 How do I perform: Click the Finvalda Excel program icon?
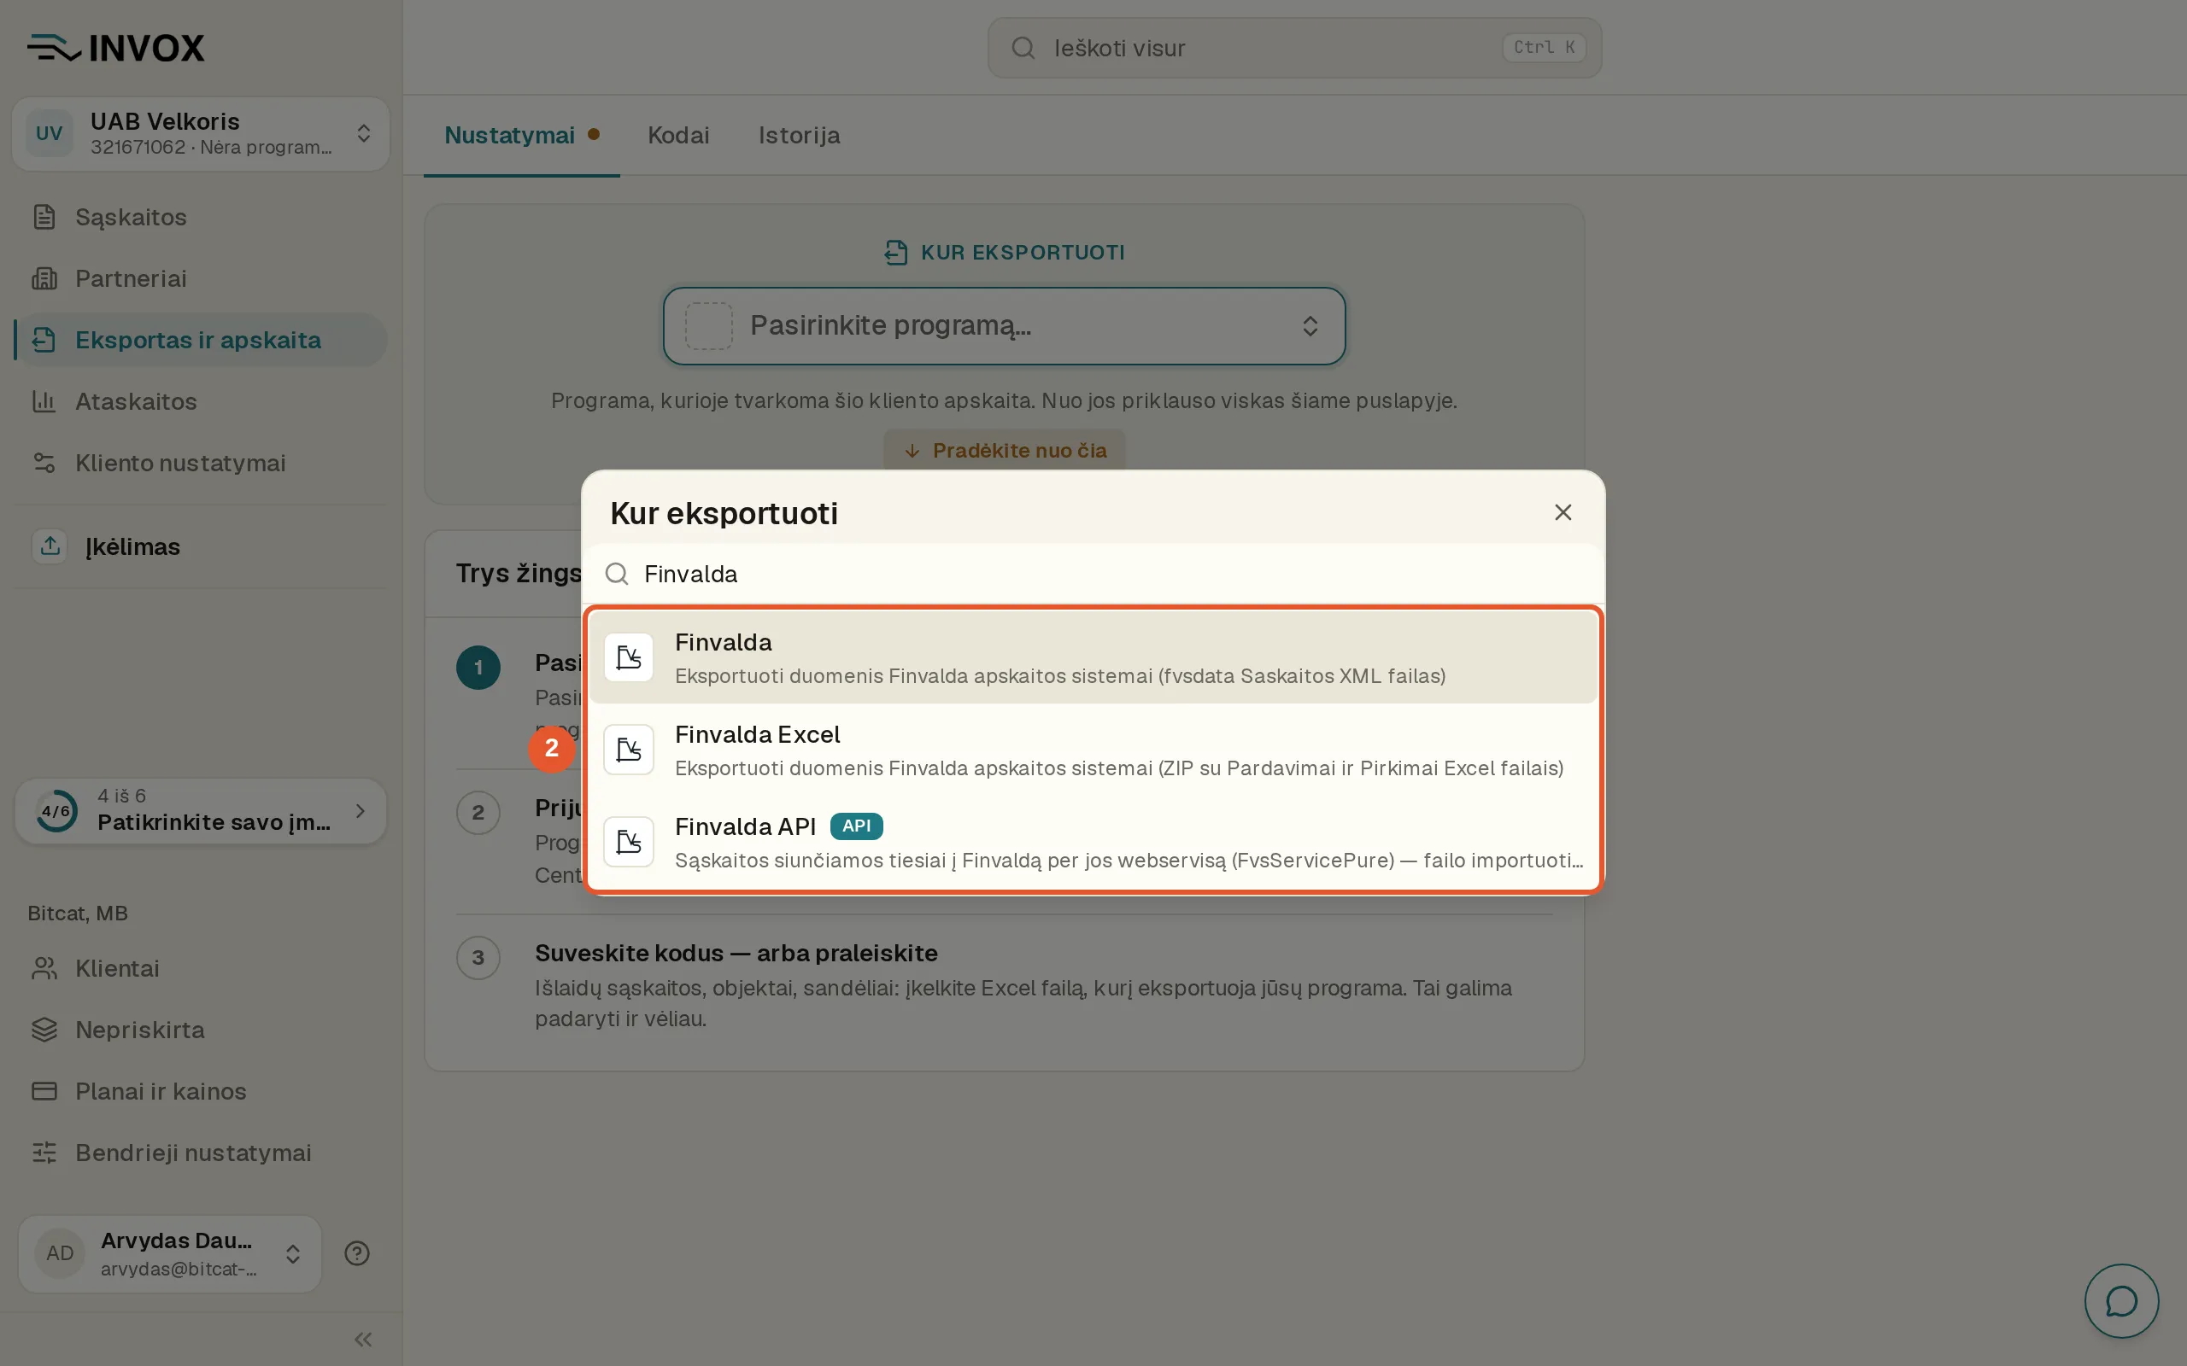[x=629, y=750]
